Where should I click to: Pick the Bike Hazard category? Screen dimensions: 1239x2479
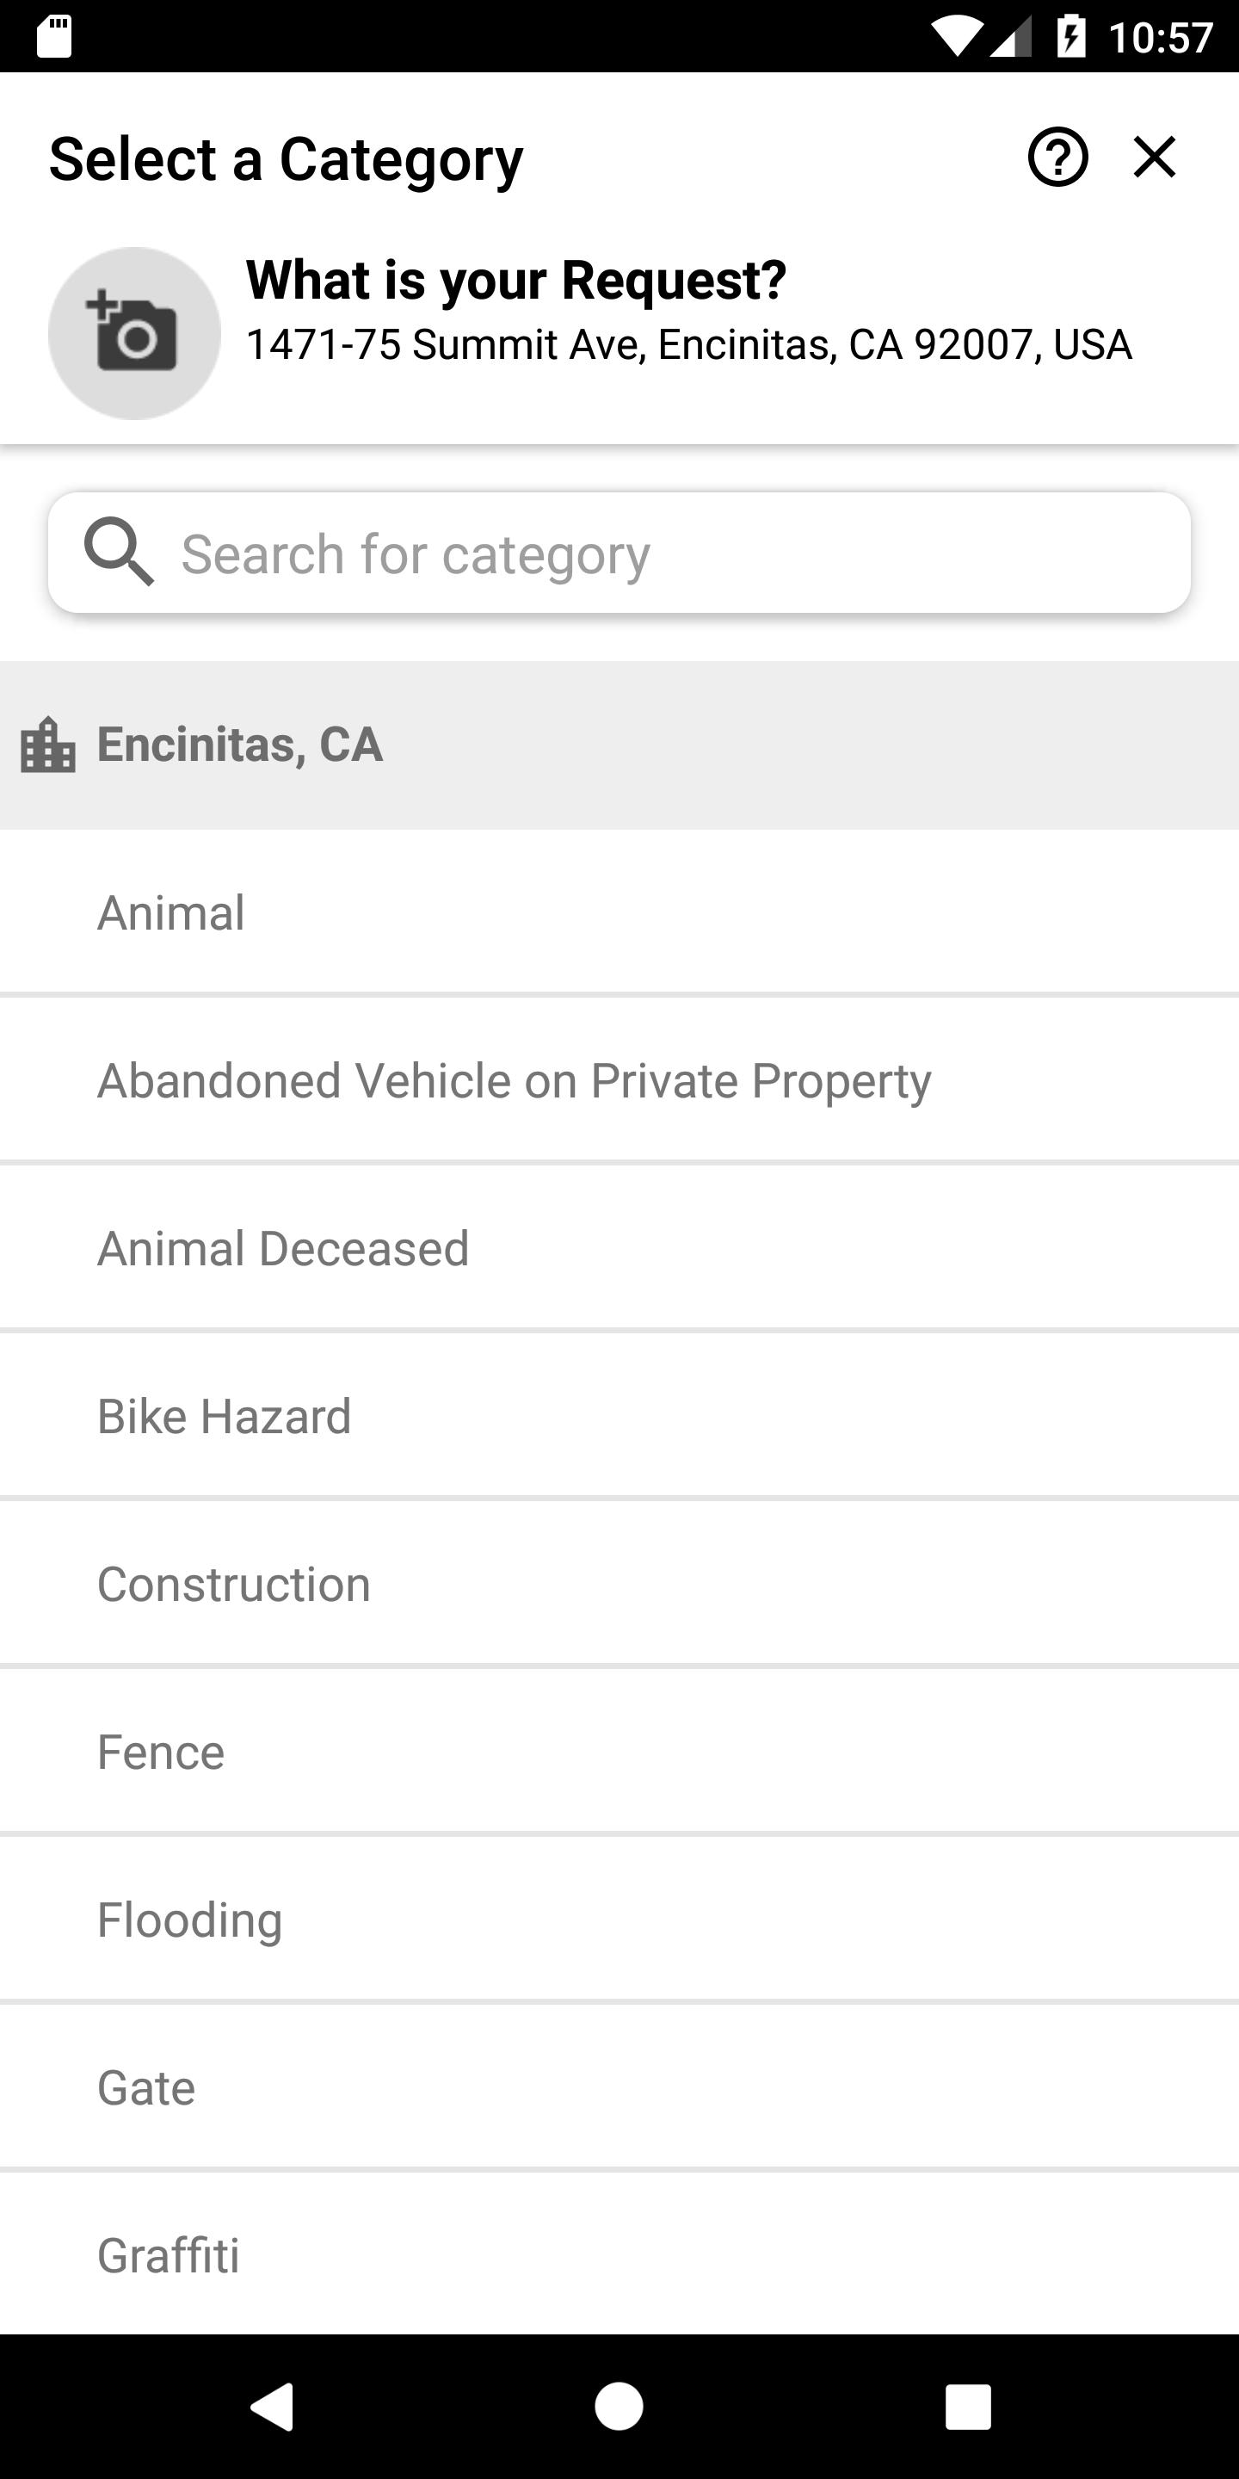[619, 1416]
